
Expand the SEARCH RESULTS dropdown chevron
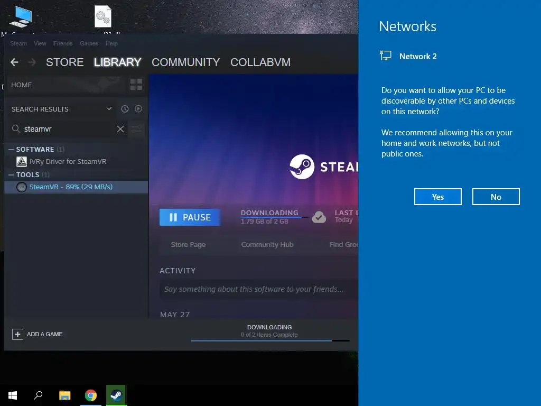[109, 109]
